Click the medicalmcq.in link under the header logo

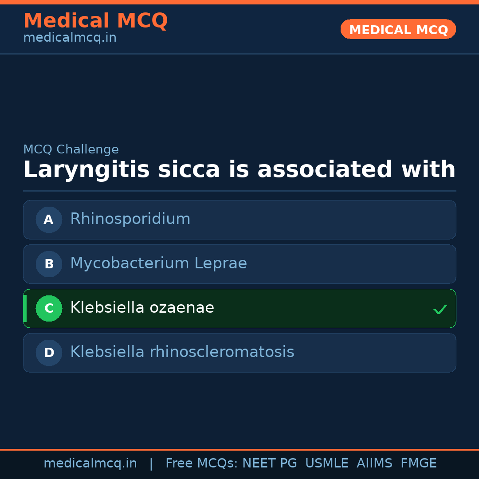[x=70, y=37]
